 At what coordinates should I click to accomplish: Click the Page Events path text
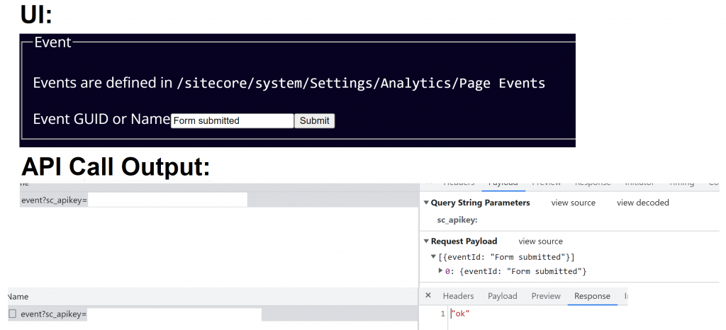(361, 83)
